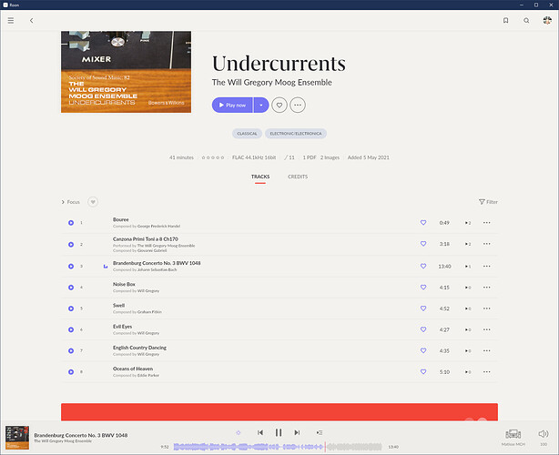Open the bookmarks icon
This screenshot has height=455, width=559.
coord(505,20)
